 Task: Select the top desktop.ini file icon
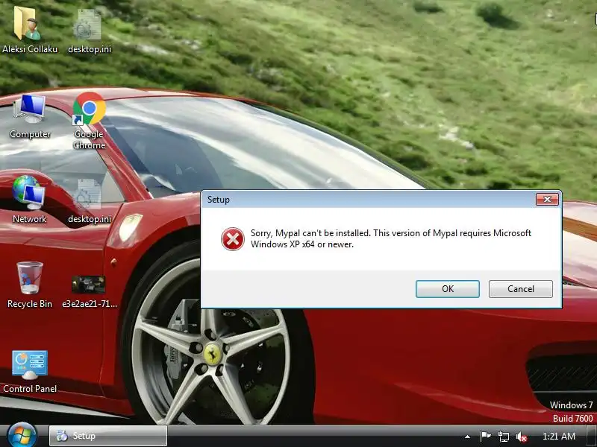click(89, 31)
